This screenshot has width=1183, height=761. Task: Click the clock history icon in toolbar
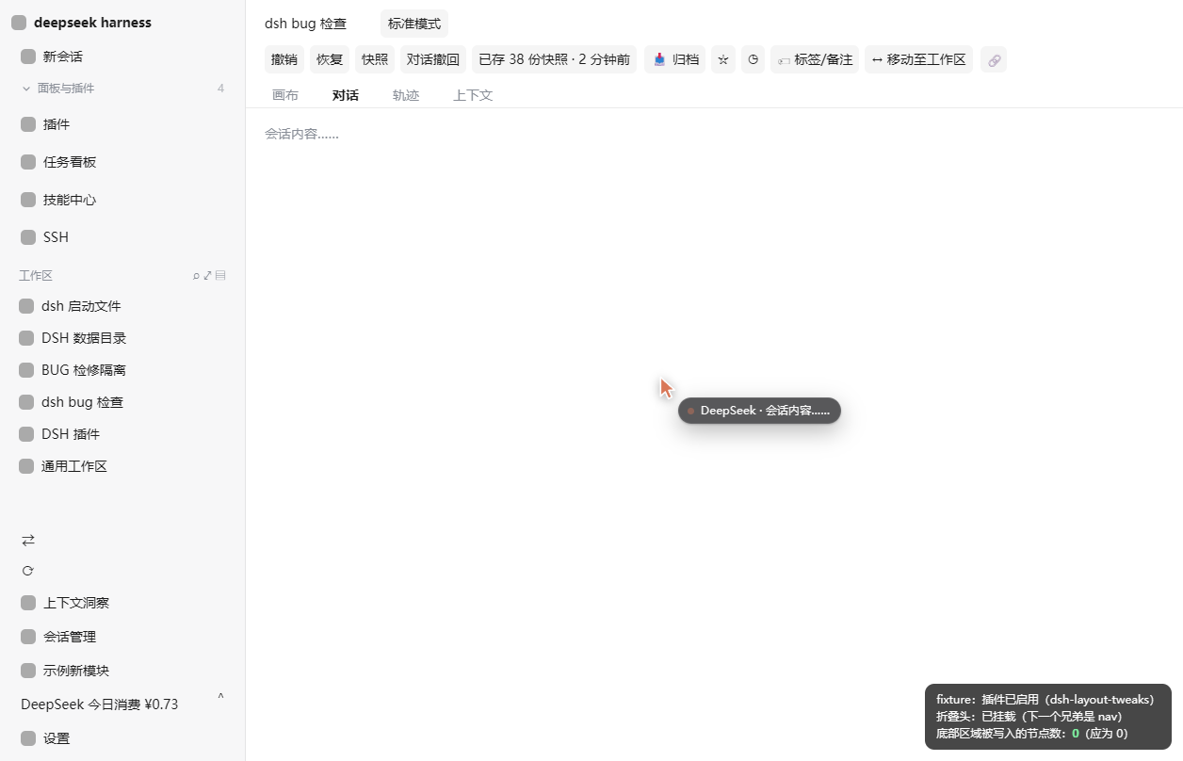[x=754, y=59]
